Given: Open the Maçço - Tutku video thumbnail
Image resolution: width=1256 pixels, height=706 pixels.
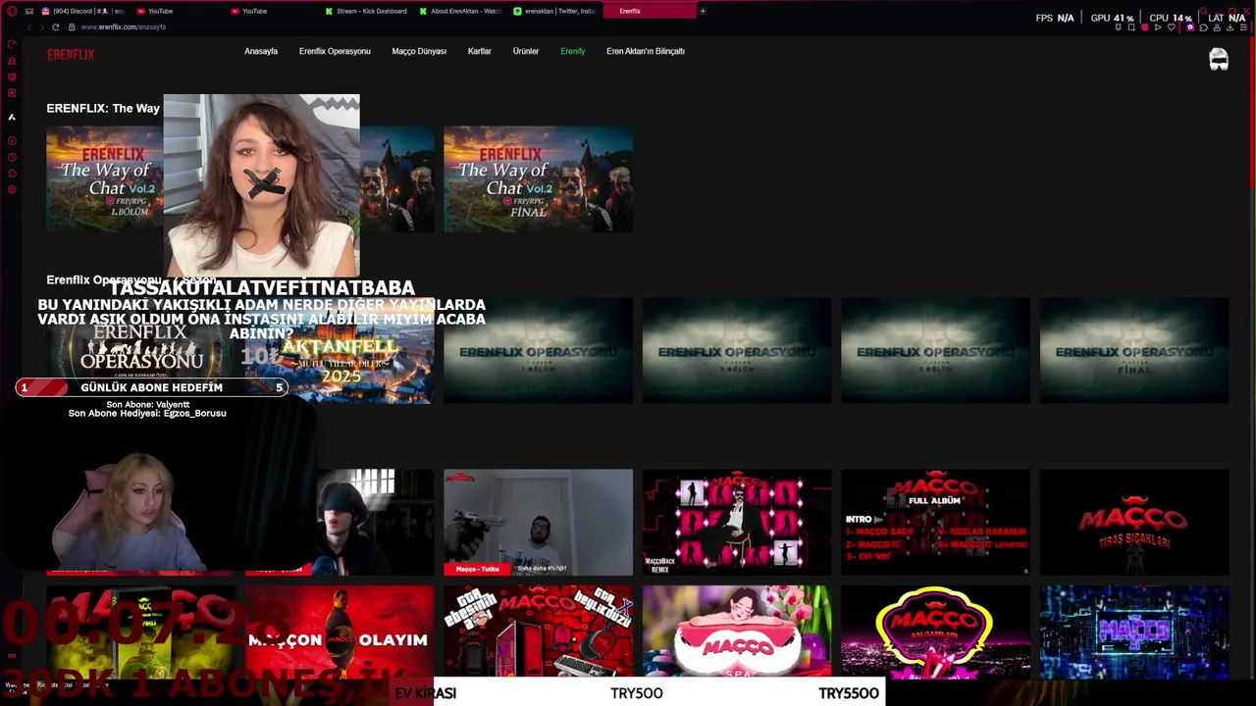Looking at the screenshot, I should pyautogui.click(x=538, y=522).
